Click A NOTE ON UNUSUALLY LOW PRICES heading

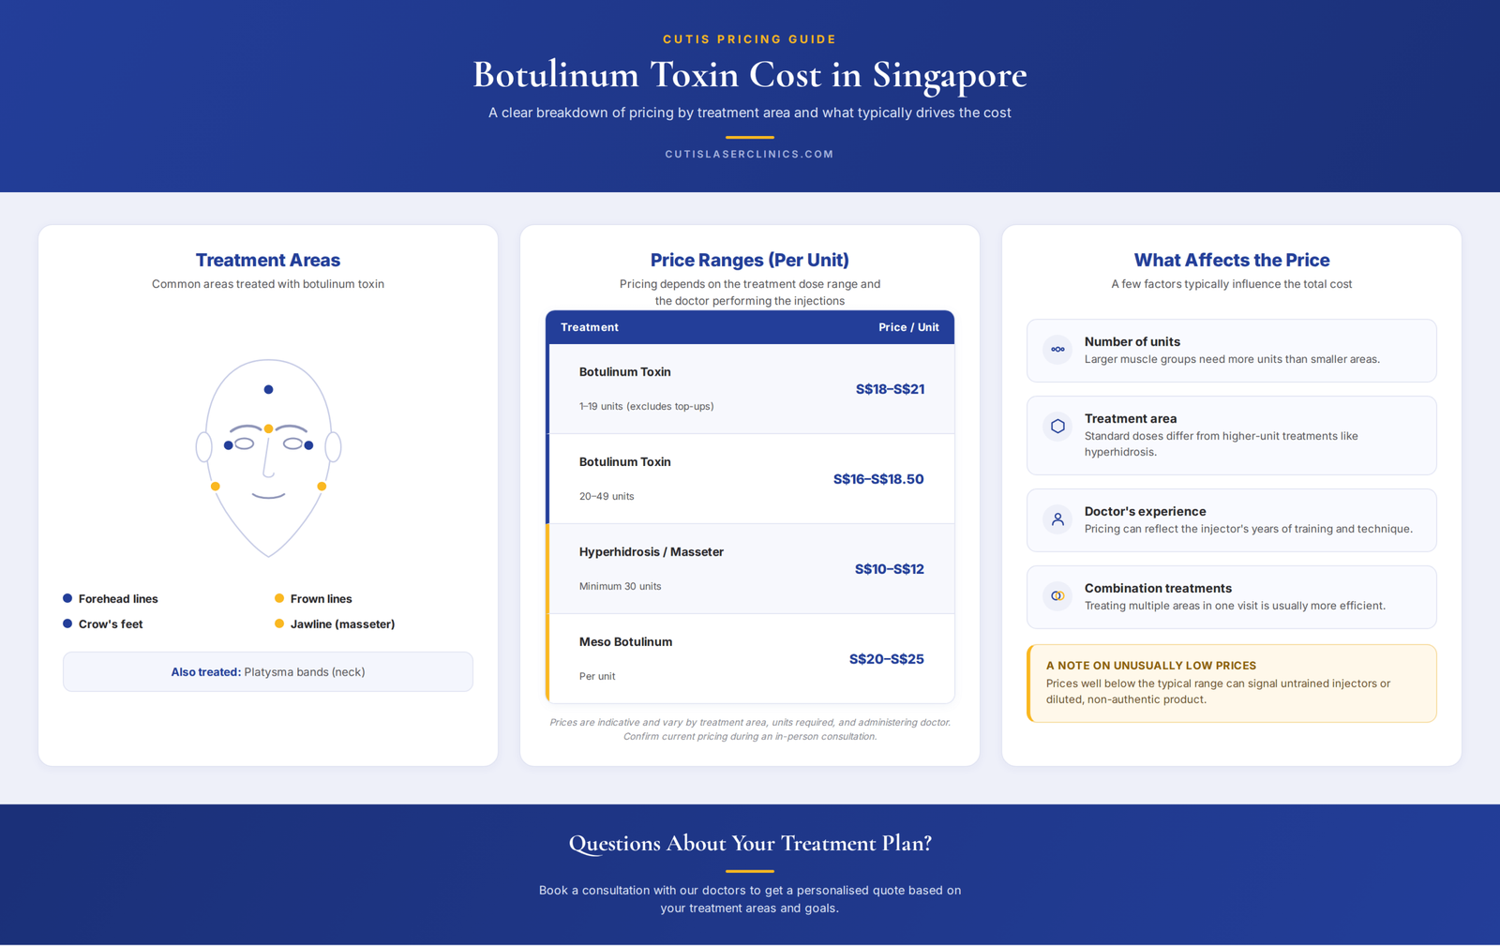[1151, 666]
